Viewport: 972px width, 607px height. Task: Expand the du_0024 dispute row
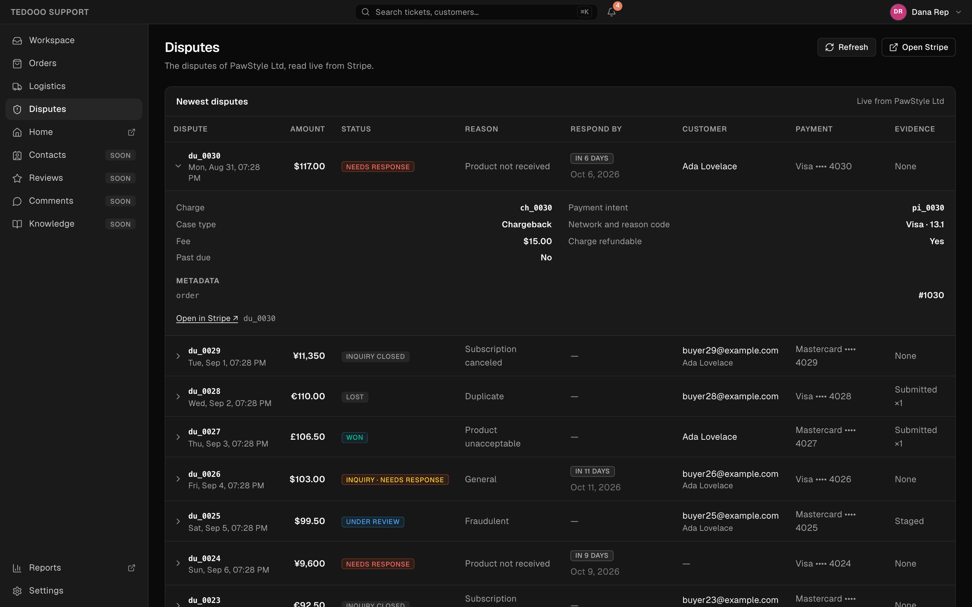(x=178, y=563)
